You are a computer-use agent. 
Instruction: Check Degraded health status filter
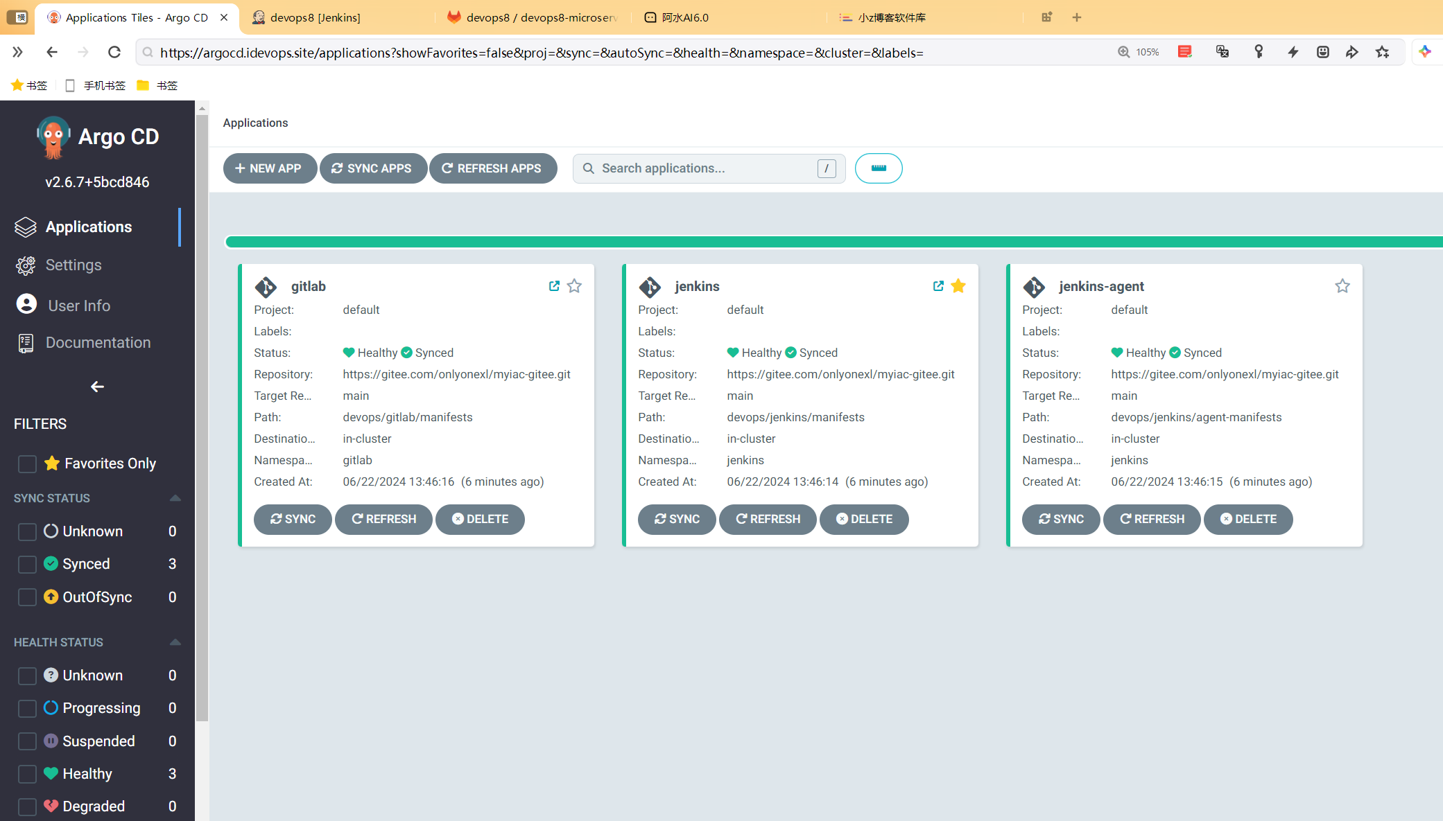pyautogui.click(x=27, y=806)
